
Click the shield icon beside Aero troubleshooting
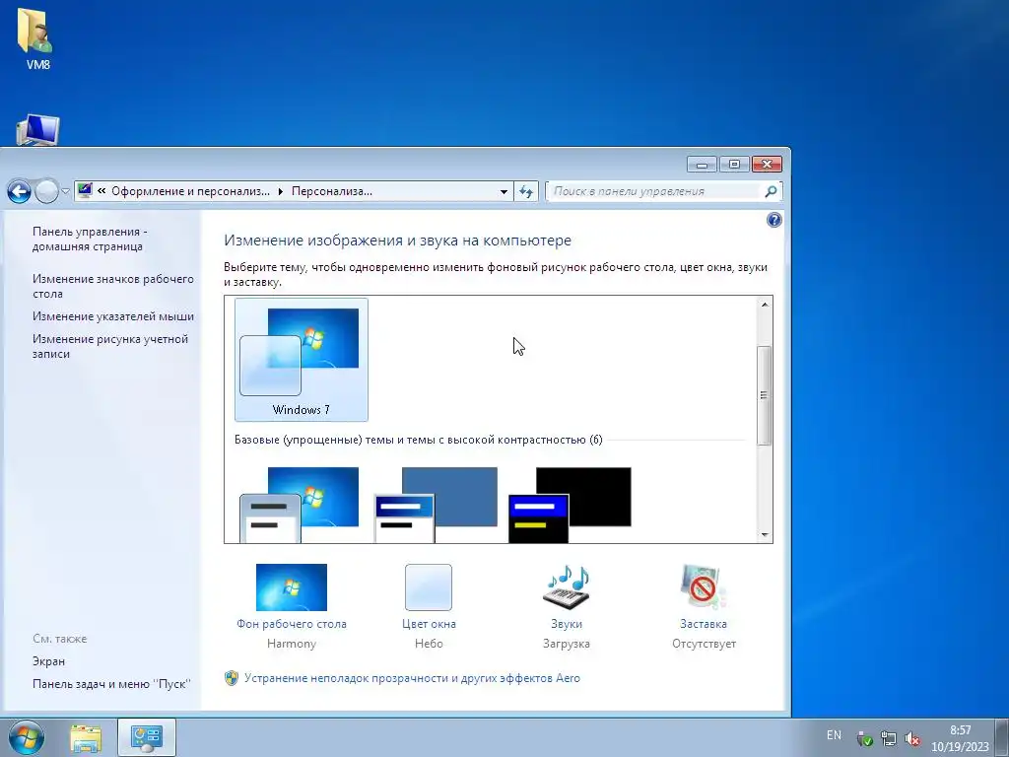[x=232, y=678]
